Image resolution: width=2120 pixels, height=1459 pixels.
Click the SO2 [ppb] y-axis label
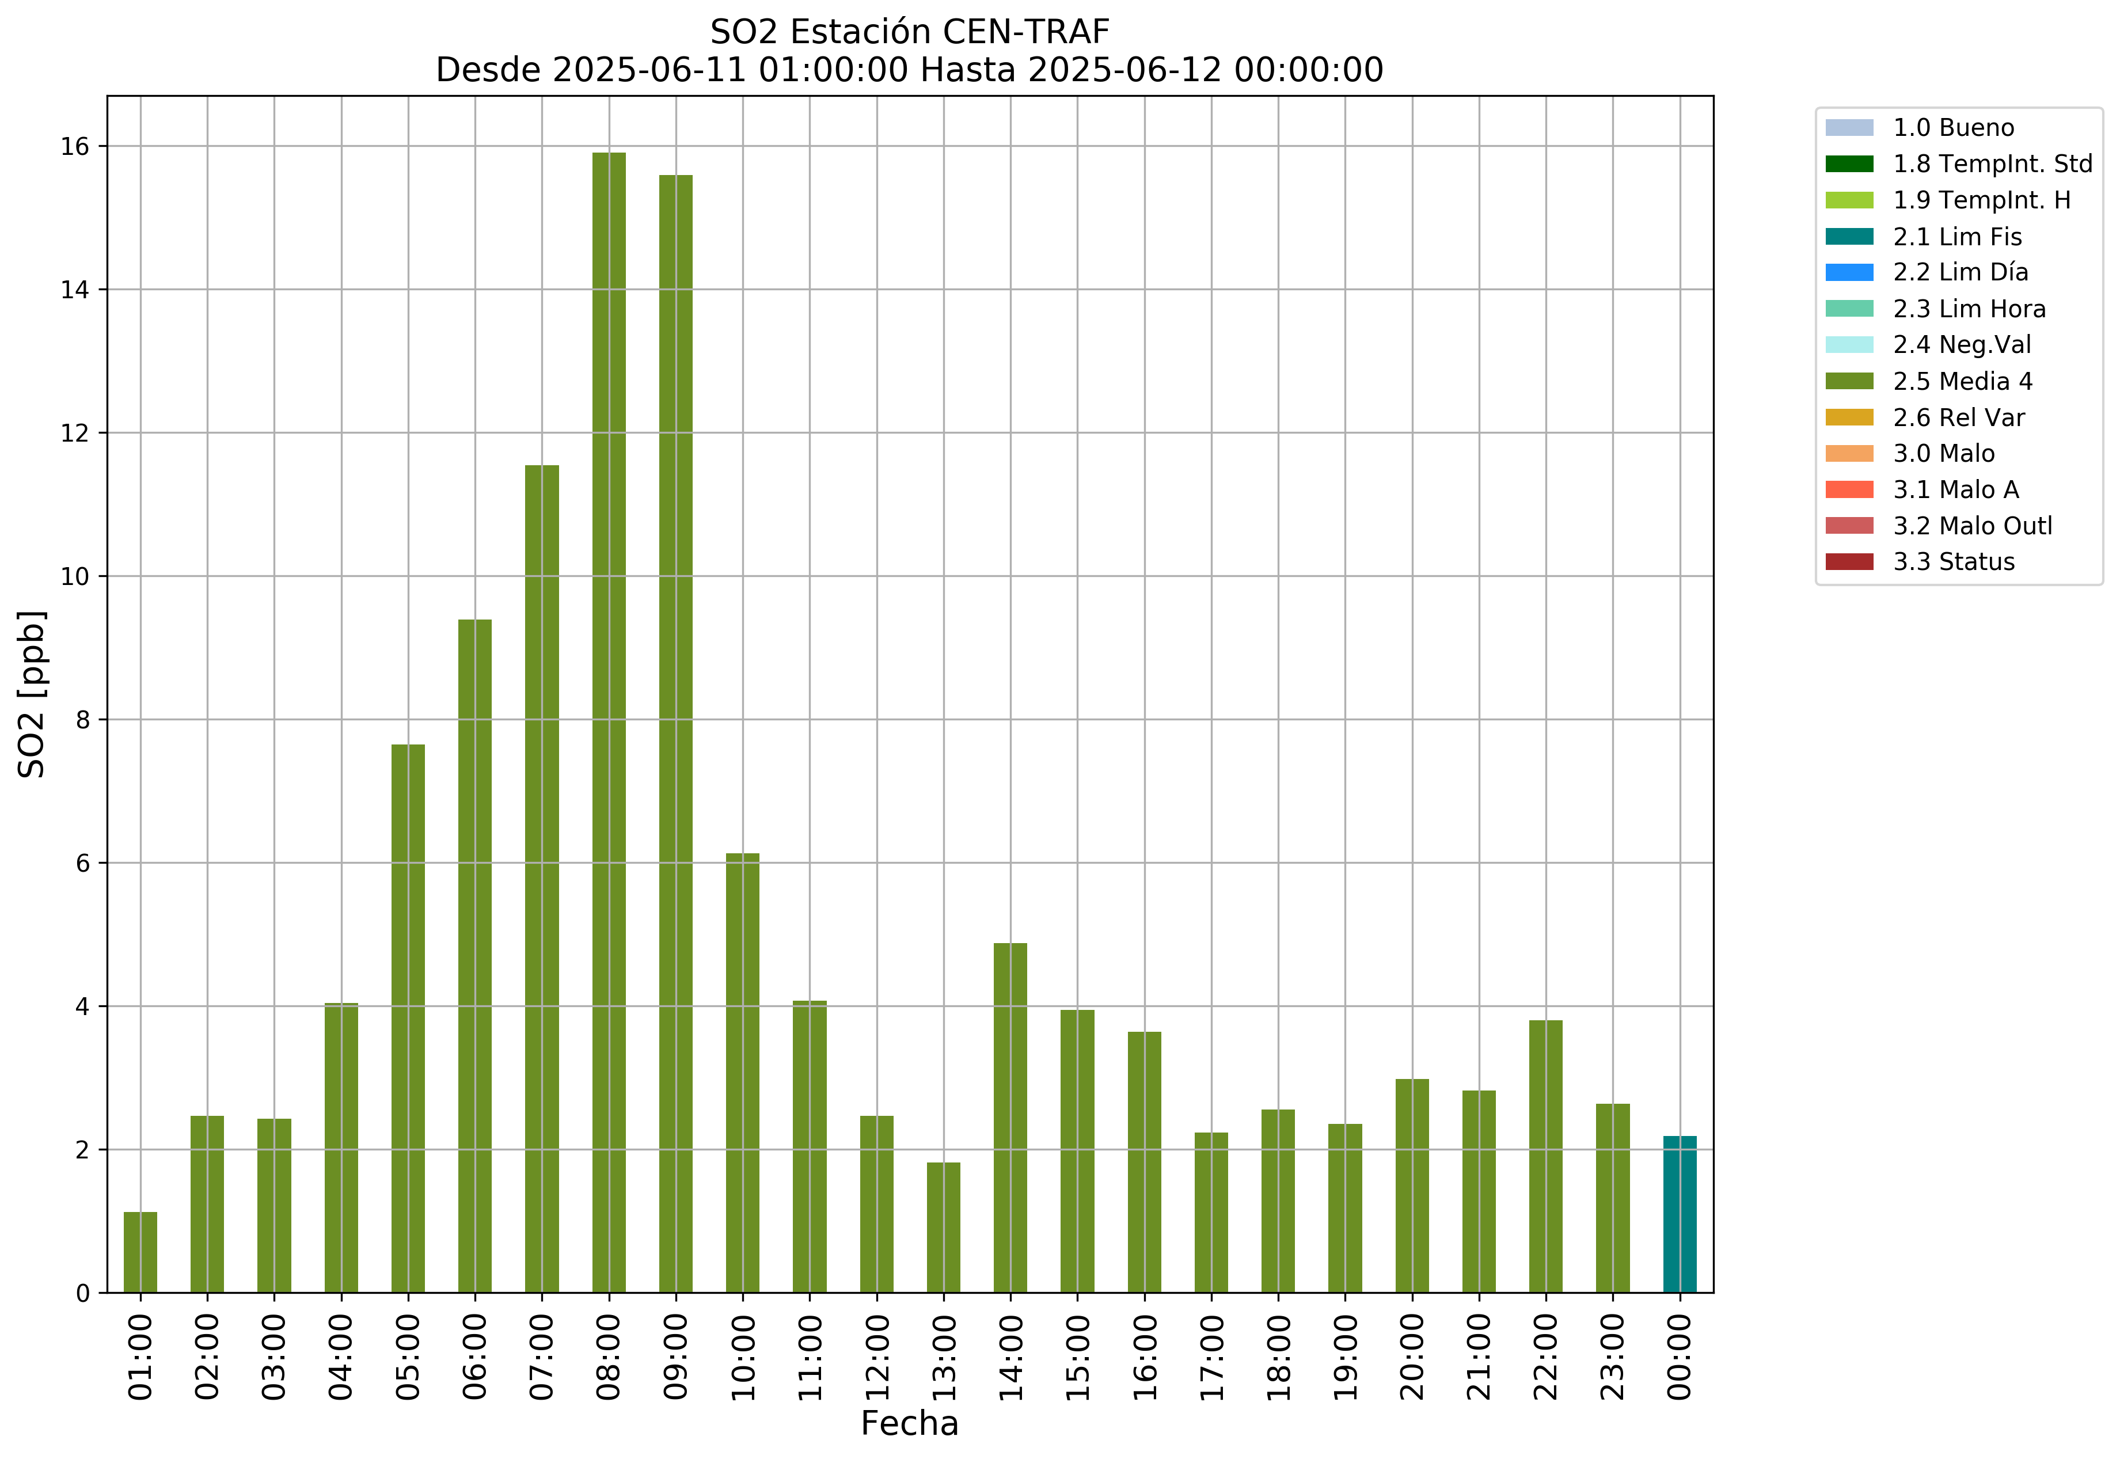pos(32,694)
